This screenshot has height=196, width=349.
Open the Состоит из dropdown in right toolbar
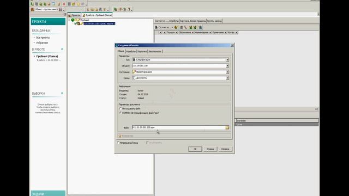pos(173,27)
